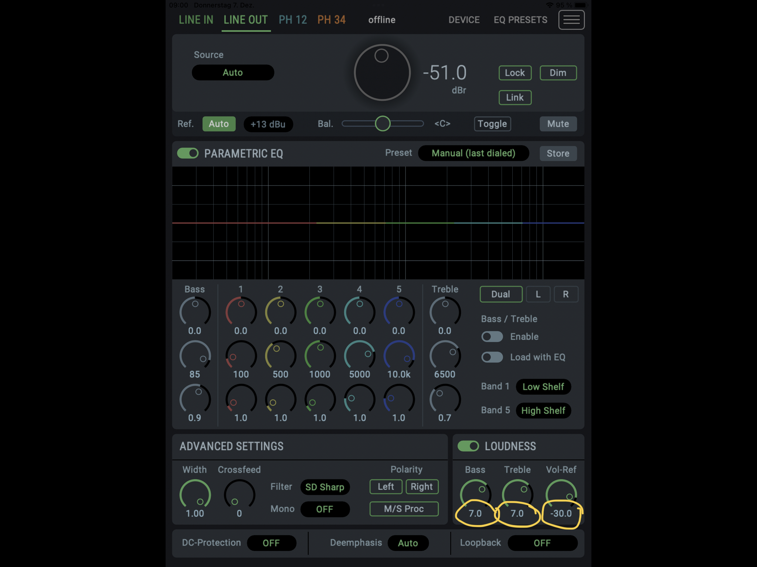This screenshot has width=757, height=567.
Task: Open the Manual (last dialed) preset dropdown
Action: click(473, 153)
